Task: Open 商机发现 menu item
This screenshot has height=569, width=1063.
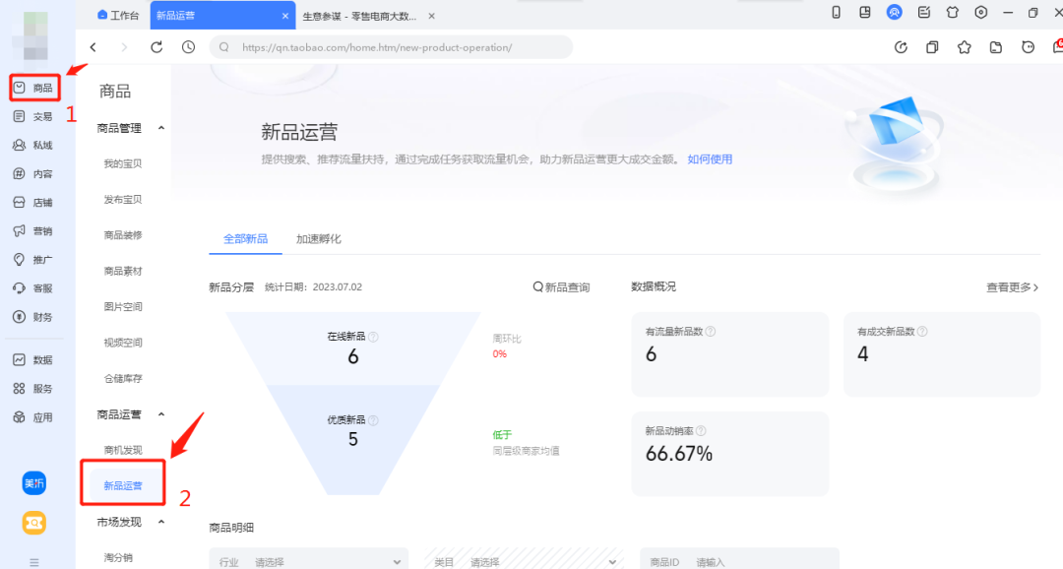Action: pyautogui.click(x=123, y=450)
